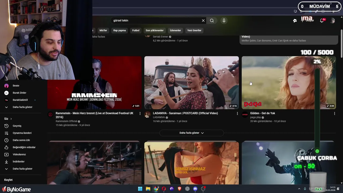
Task: Open Discord from the taskbar
Action: pos(195,189)
